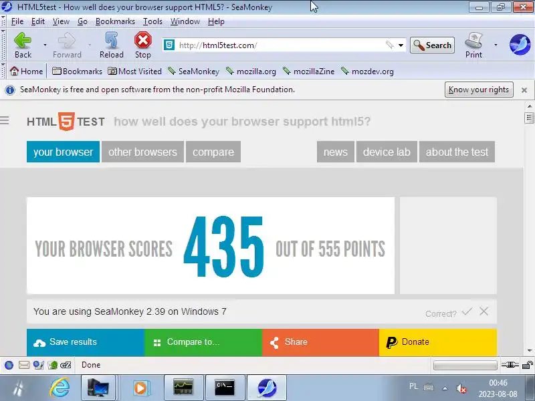
Task: Open the Go menu
Action: pyautogui.click(x=82, y=21)
